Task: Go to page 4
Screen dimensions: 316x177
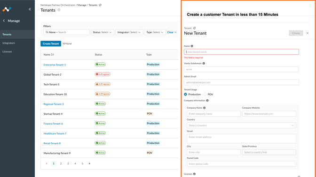Action: tap(75, 163)
